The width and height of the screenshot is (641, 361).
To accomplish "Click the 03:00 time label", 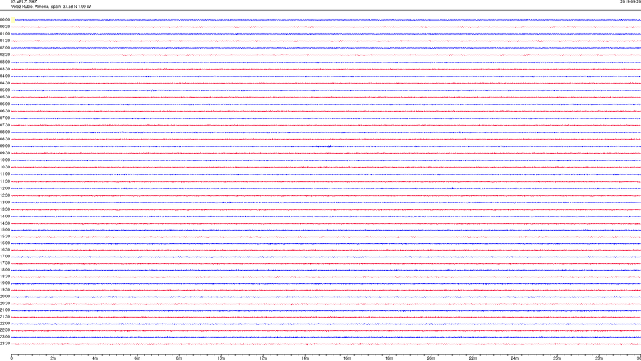I will [x=5, y=62].
